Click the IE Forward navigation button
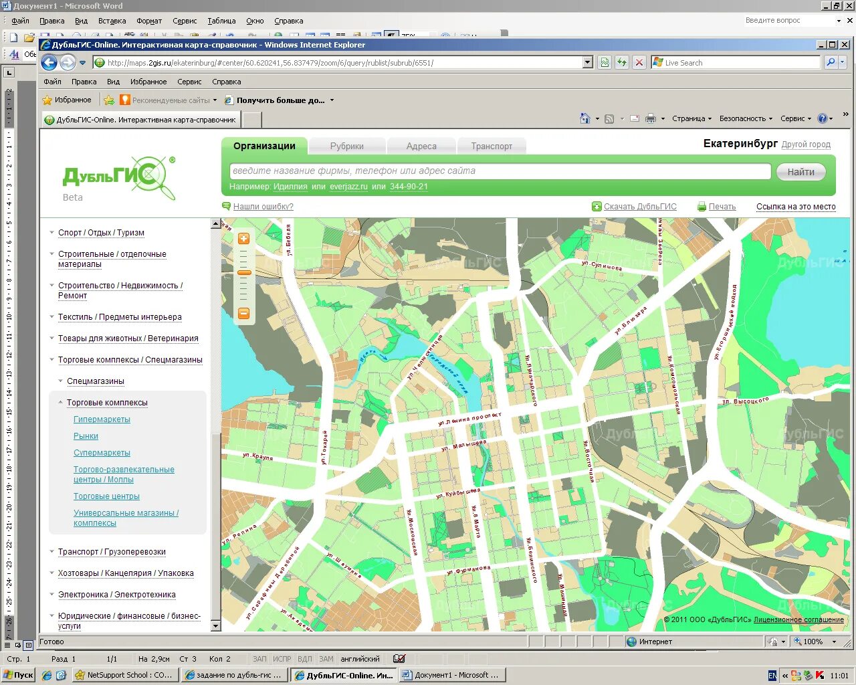This screenshot has width=856, height=685. [68, 62]
